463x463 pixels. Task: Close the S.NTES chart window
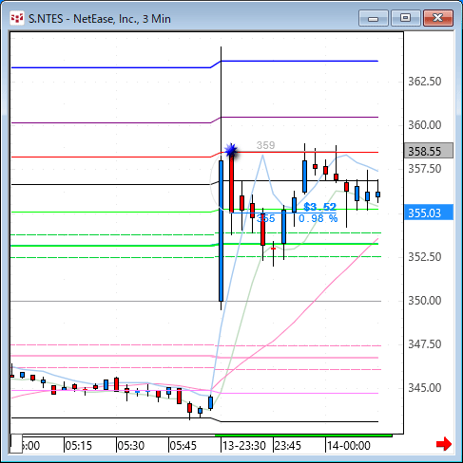(438, 18)
